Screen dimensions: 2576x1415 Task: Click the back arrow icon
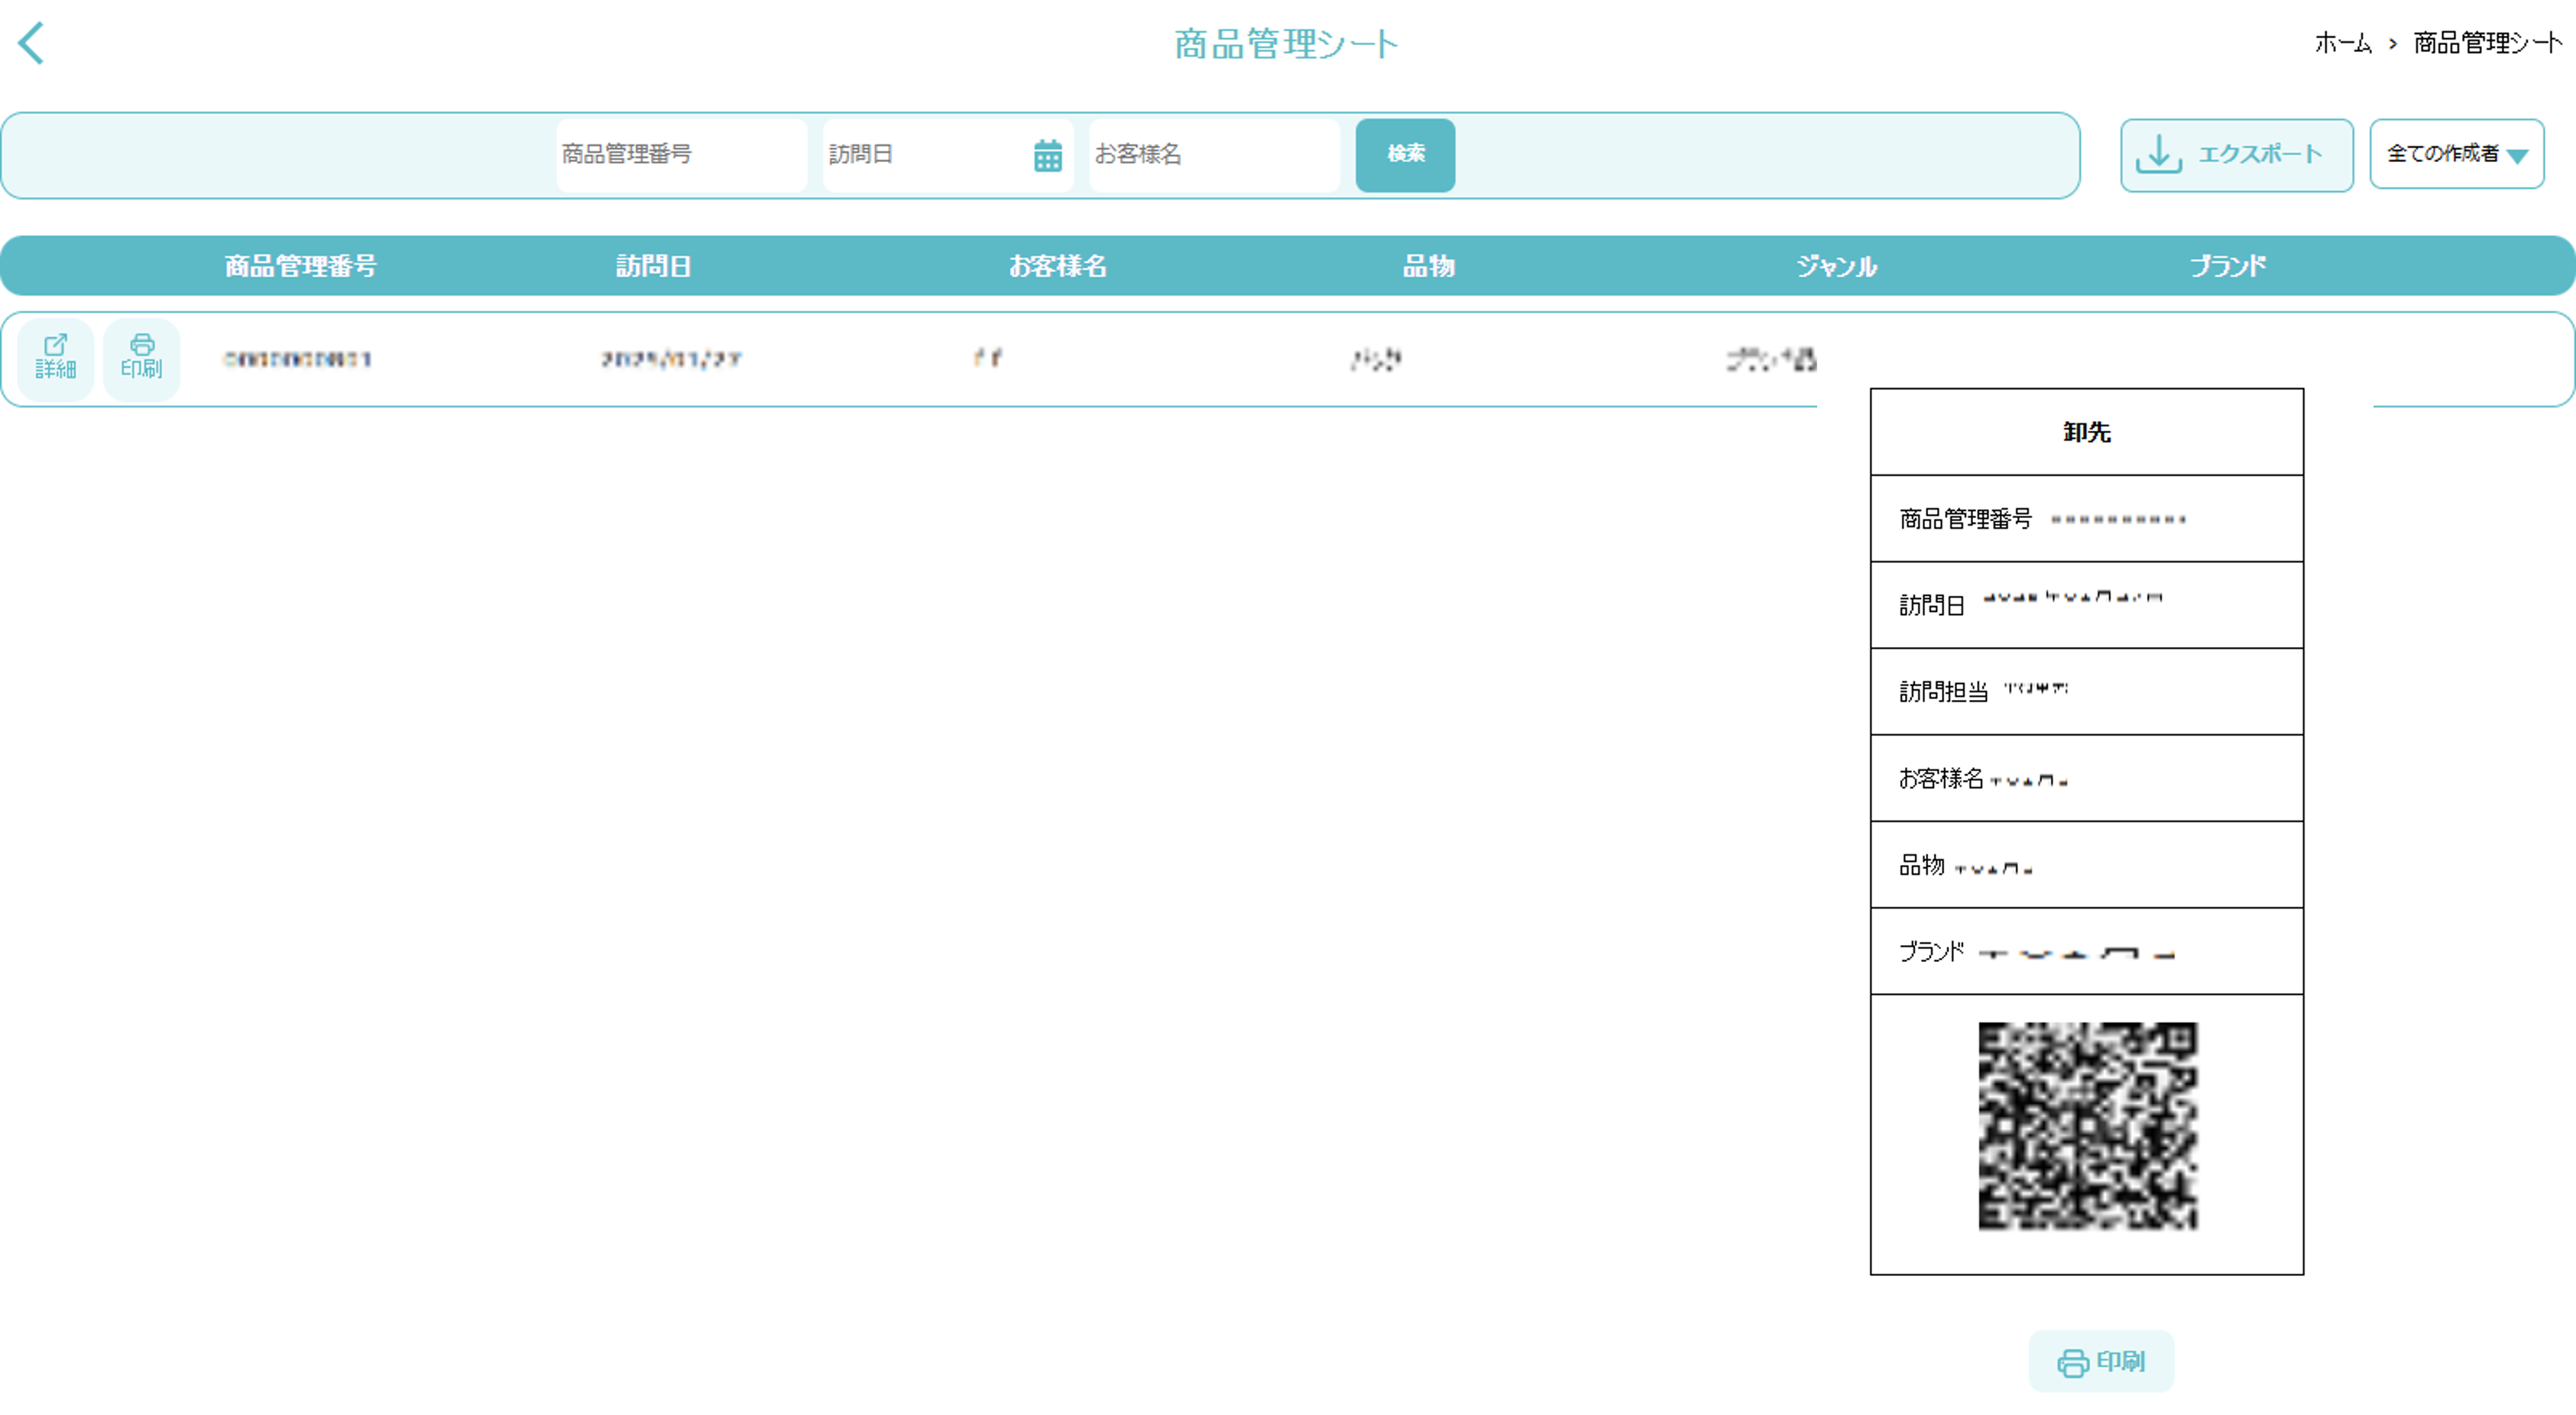(x=32, y=44)
